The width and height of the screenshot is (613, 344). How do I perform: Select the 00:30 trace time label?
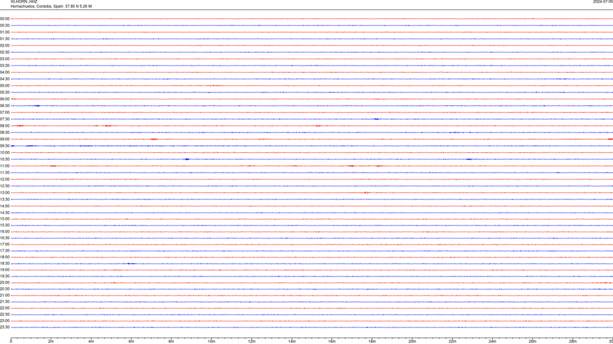4,25
